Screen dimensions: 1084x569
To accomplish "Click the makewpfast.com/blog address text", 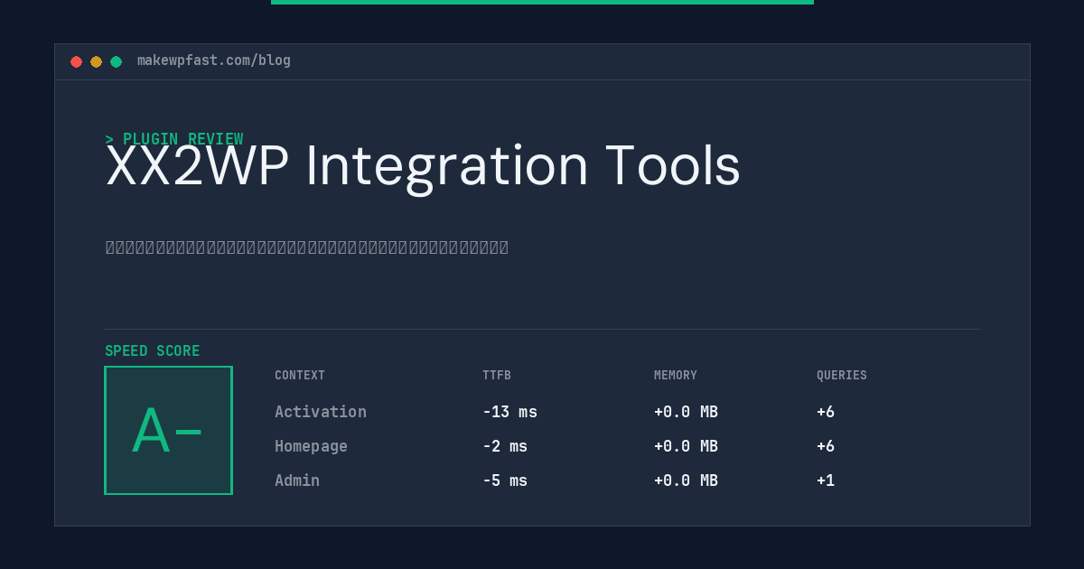I will (x=214, y=61).
